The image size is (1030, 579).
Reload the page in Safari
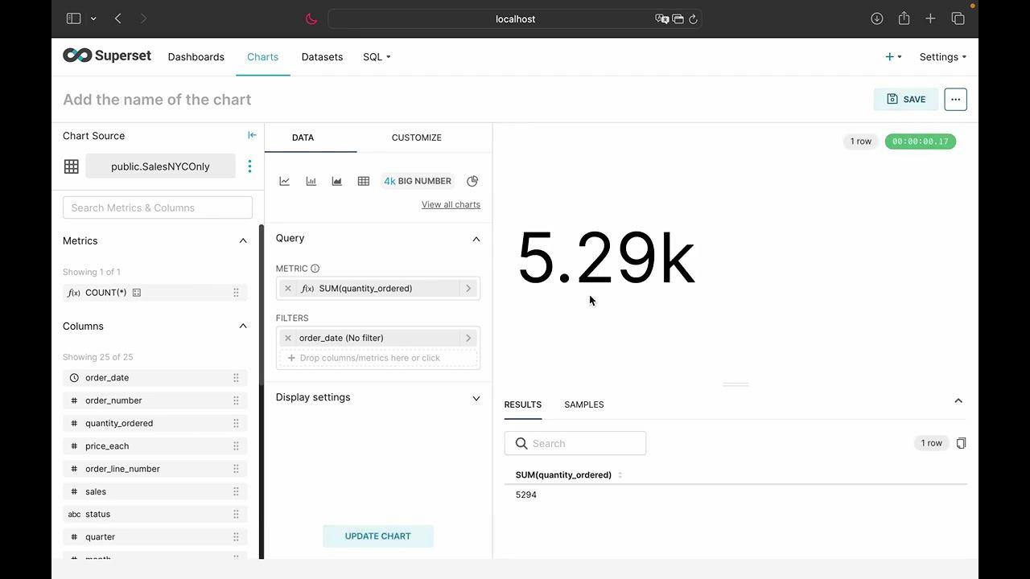pos(693,18)
